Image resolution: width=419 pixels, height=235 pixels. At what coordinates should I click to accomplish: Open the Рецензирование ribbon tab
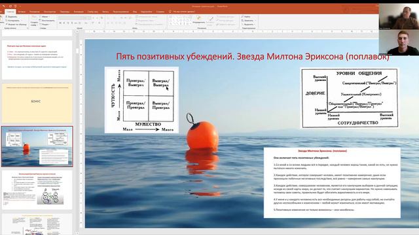click(121, 12)
